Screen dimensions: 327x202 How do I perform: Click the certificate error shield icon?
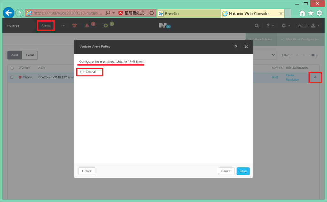click(x=120, y=13)
